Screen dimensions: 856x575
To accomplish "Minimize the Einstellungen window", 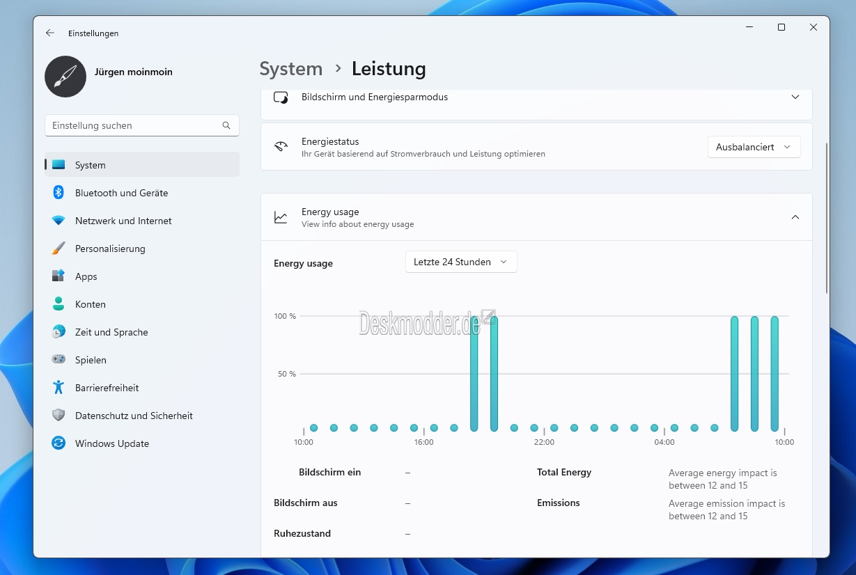I will 749,27.
